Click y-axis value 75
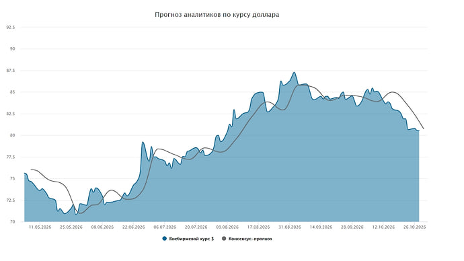The width and height of the screenshot is (464, 261). click(13, 178)
